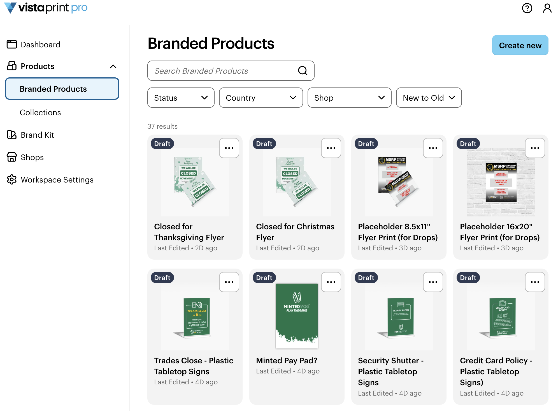Image resolution: width=558 pixels, height=411 pixels.
Task: Click the VistaPrint Pro logo
Action: coord(46,8)
